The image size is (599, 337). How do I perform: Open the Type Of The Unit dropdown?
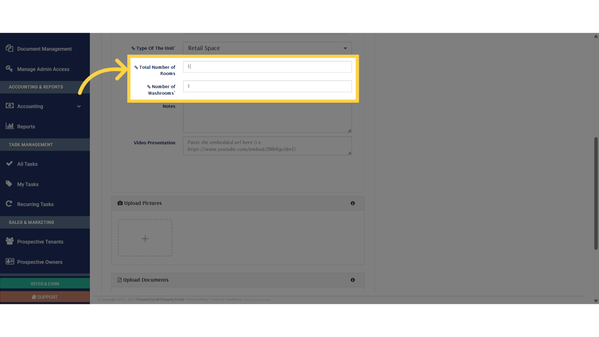267,48
